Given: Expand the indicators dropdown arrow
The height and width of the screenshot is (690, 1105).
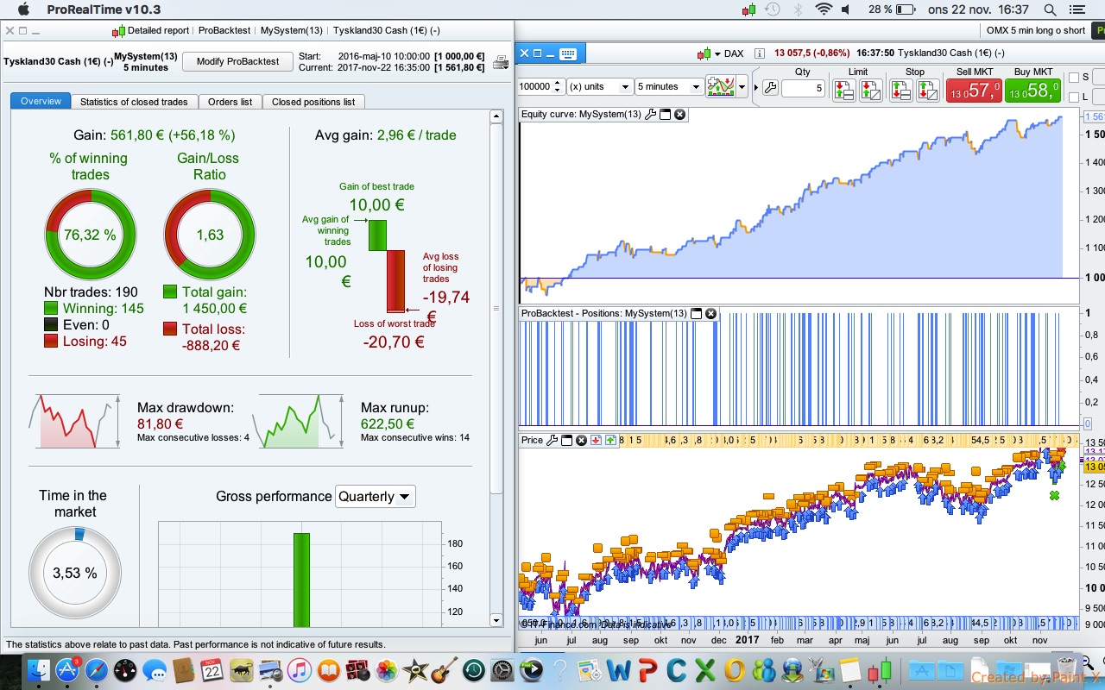Looking at the screenshot, I should [742, 86].
